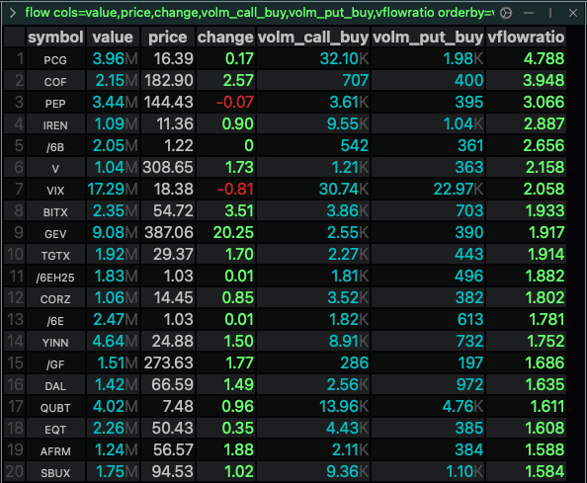
Task: Select row number 20
Action: [x=15, y=471]
